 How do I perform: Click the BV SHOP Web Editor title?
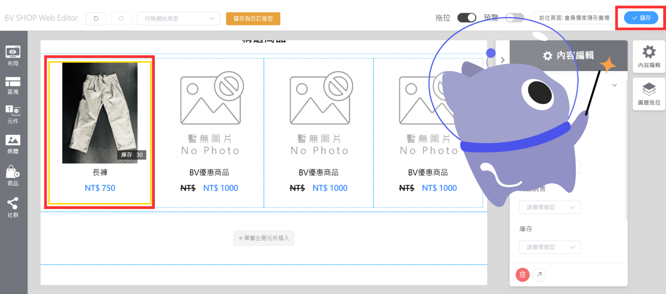click(41, 18)
